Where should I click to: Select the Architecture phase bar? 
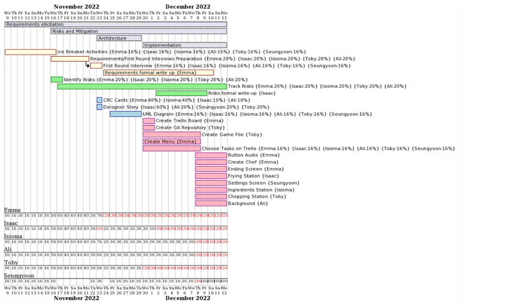coord(119,38)
